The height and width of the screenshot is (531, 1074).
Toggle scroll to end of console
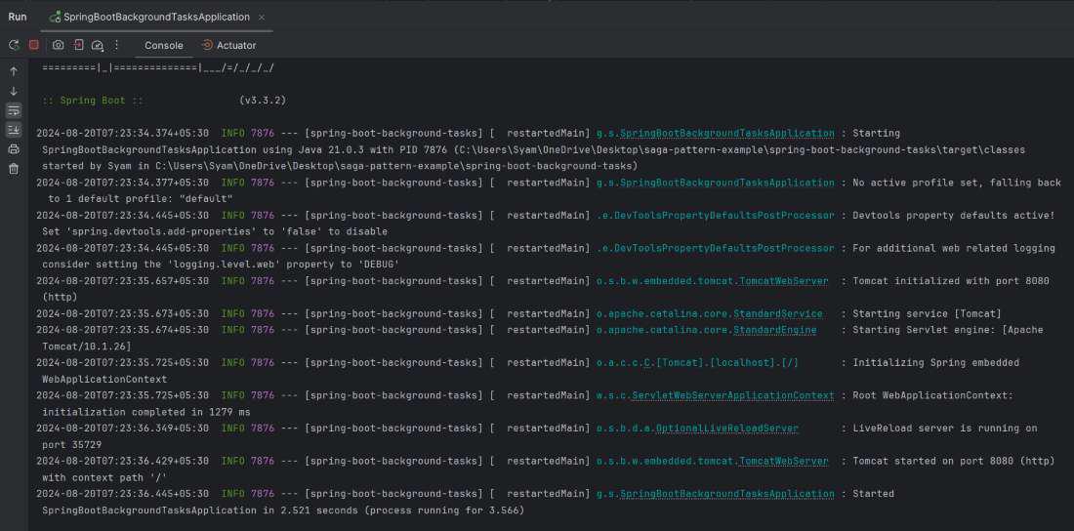coord(14,130)
